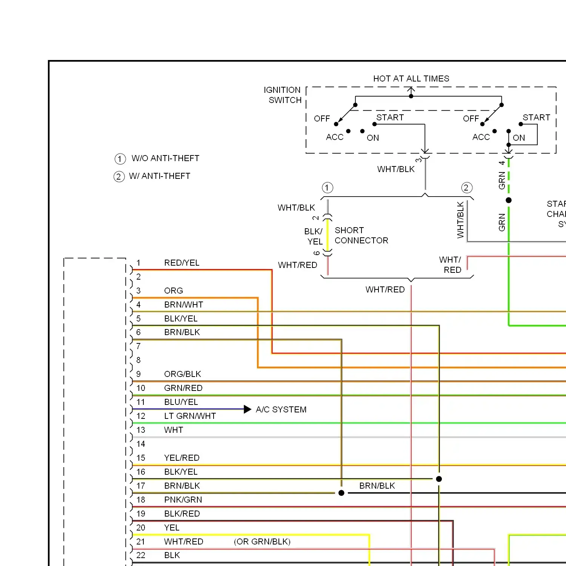The width and height of the screenshot is (566, 566).
Task: Select WHT/RED label below the lower bracket
Action: point(385,290)
